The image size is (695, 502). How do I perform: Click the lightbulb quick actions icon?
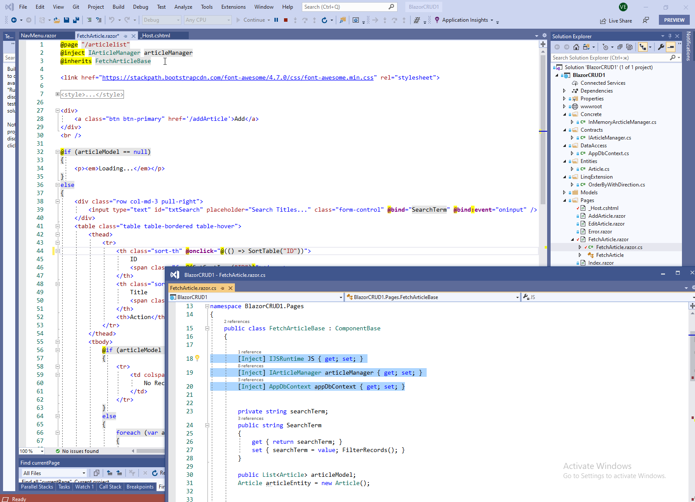pos(197,358)
